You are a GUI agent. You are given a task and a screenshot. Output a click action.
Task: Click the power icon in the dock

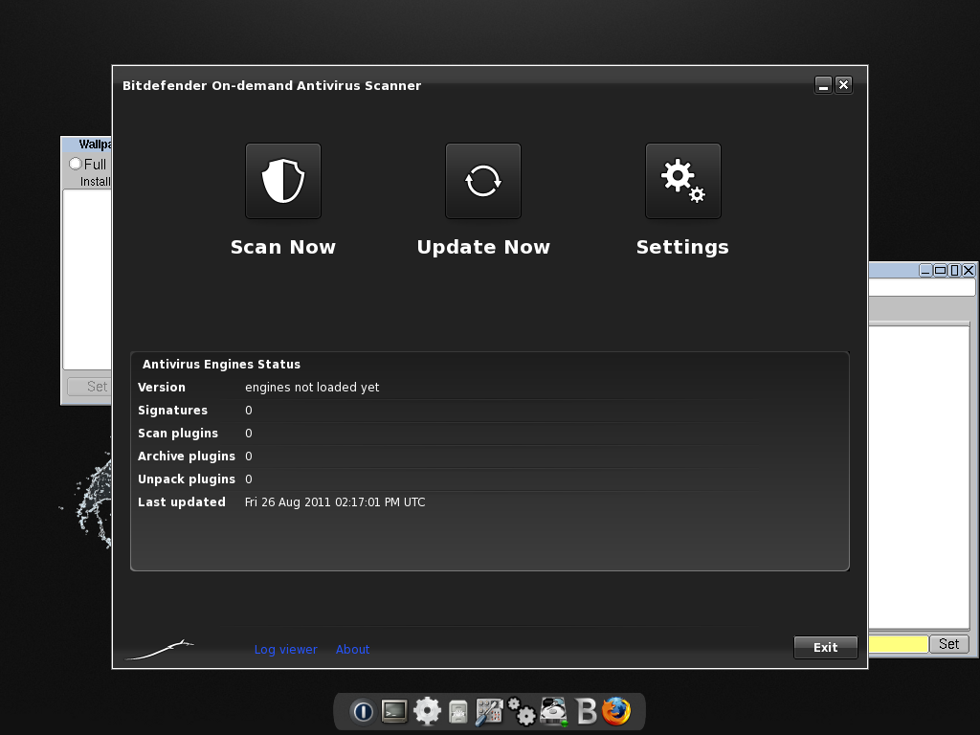pos(363,711)
